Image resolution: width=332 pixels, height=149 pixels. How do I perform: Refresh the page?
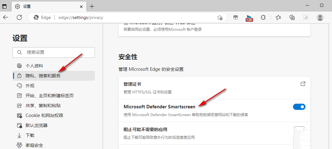[x=19, y=17]
